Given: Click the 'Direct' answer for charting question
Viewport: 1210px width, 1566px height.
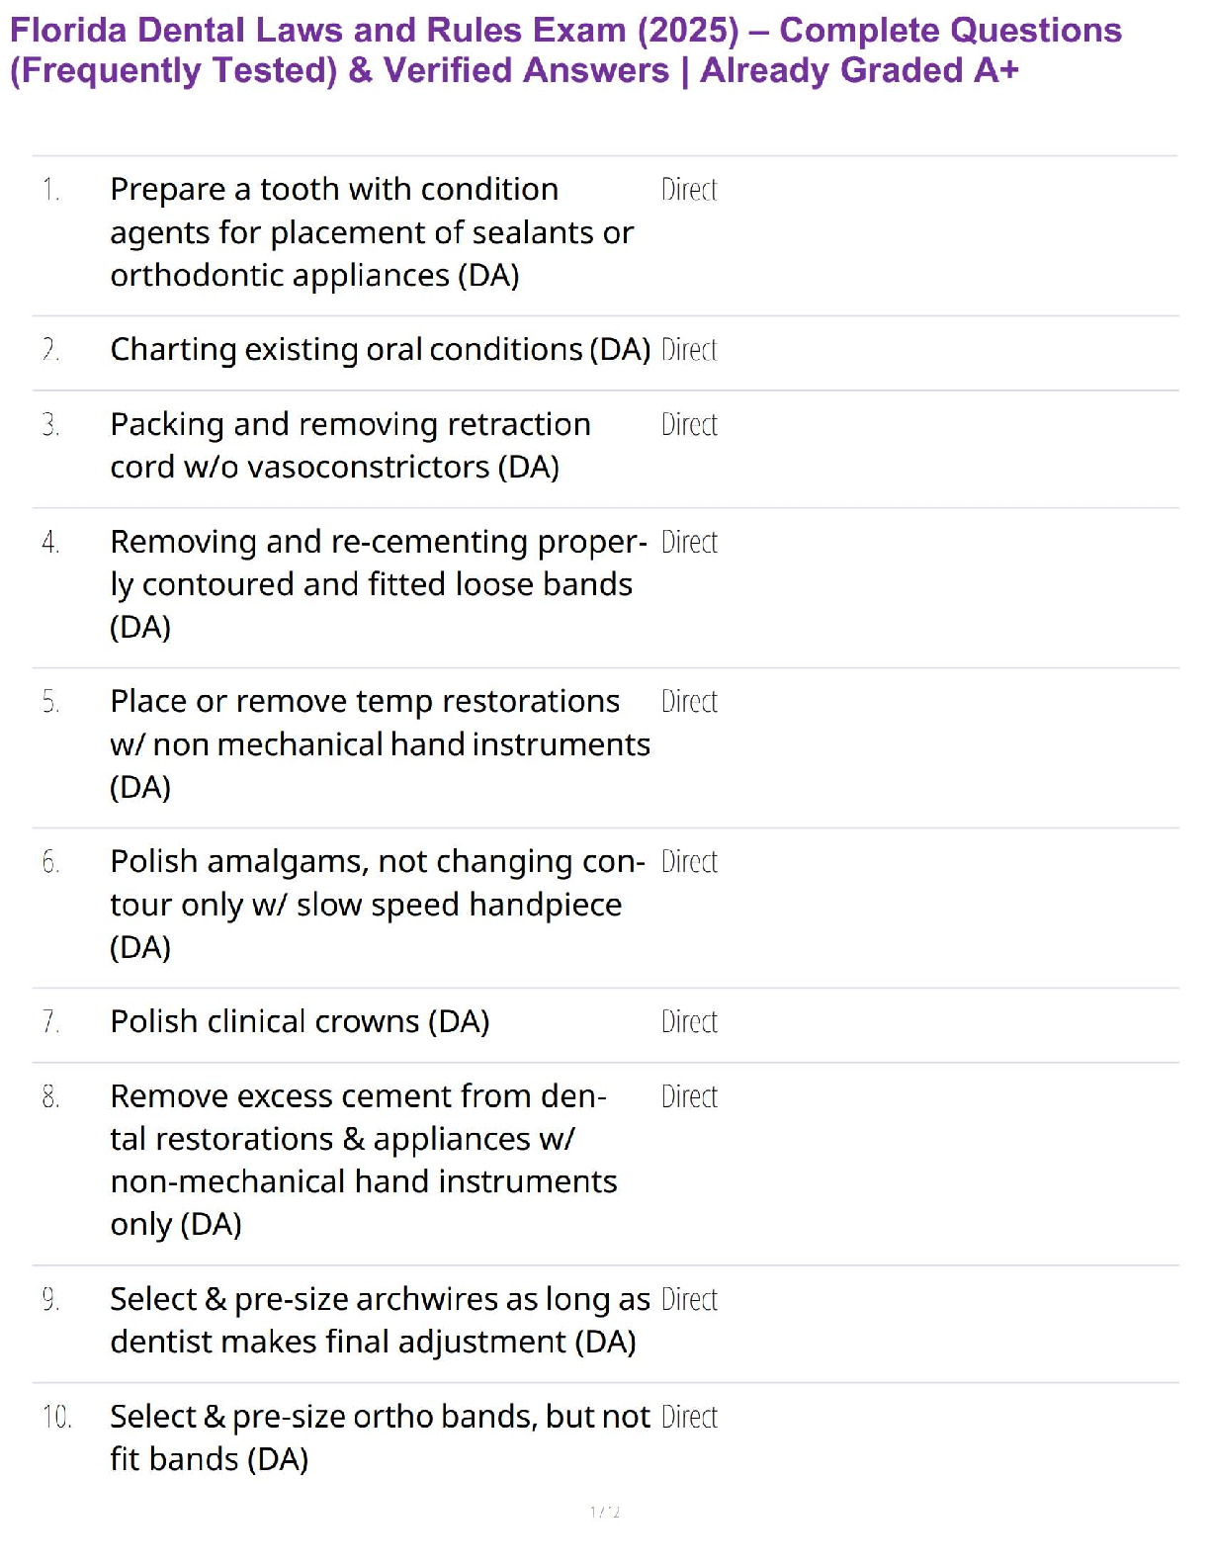Looking at the screenshot, I should pos(689,350).
